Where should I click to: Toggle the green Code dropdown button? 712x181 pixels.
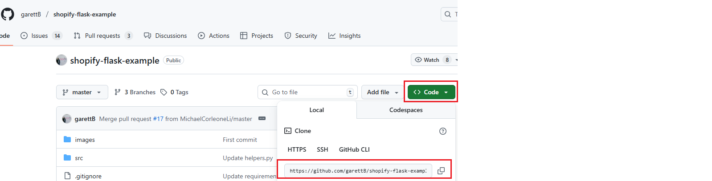click(x=431, y=92)
